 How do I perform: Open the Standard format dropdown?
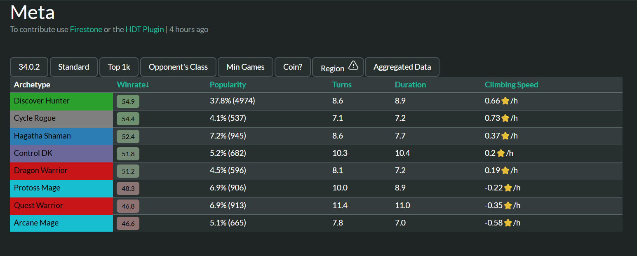[73, 67]
